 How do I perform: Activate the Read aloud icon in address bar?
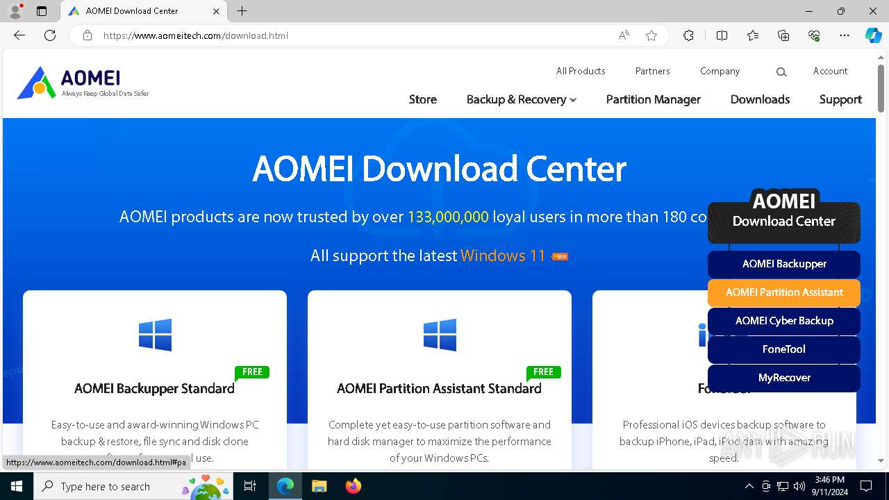coord(624,35)
